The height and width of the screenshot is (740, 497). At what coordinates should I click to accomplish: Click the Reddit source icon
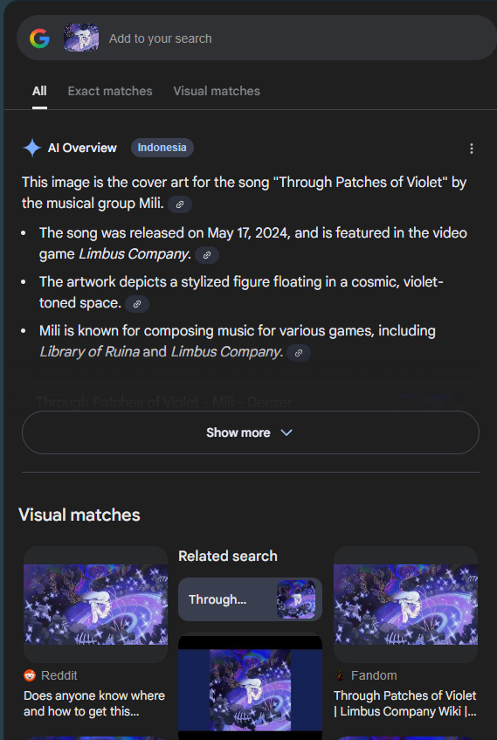click(x=30, y=676)
